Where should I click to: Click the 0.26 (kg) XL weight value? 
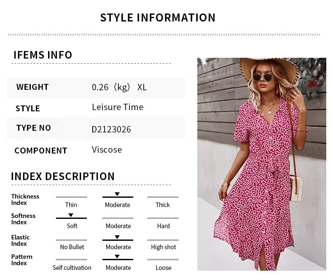coord(119,87)
